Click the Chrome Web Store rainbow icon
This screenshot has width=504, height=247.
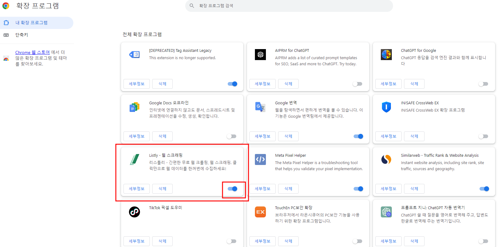pos(6,59)
